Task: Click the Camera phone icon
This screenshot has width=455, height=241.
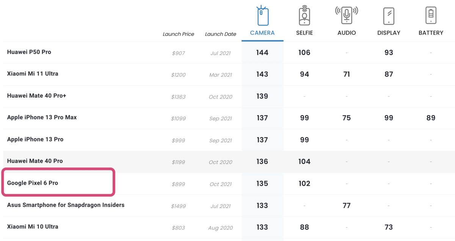Action: [262, 16]
